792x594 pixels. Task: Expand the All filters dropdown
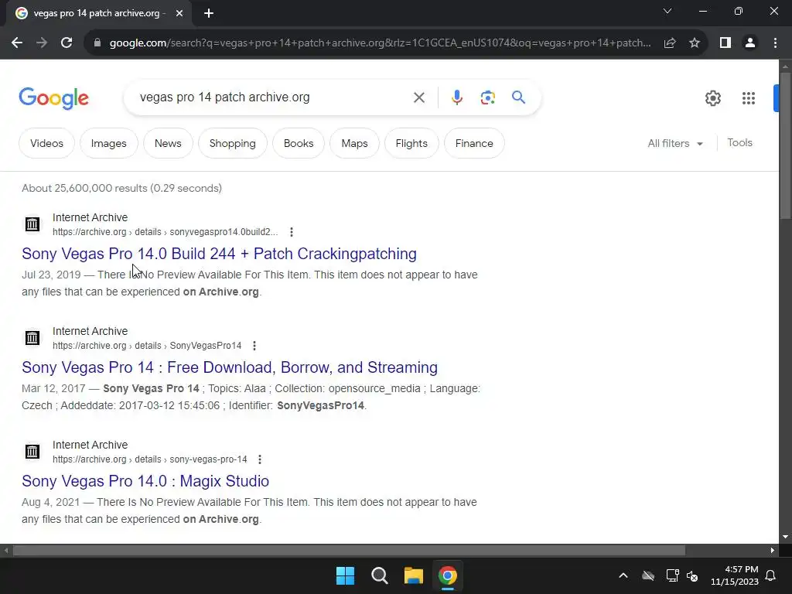(675, 143)
